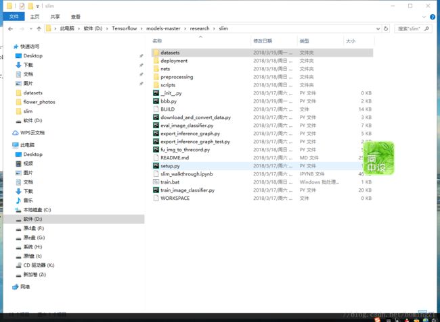The width and height of the screenshot is (440, 322).
Task: Click the Properties icon in quick access toolbar
Action: pos(22,6)
